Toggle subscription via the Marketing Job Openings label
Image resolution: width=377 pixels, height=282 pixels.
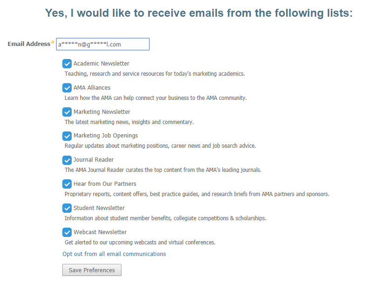pos(105,135)
